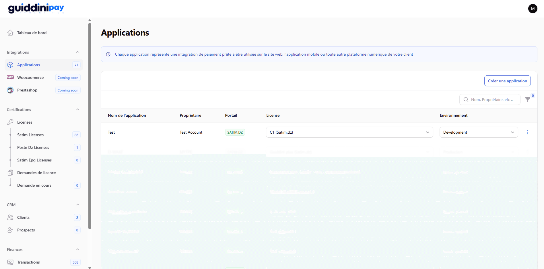Open the Clients icon in CRM section
Screen dimensions: 544x269
pos(10,217)
